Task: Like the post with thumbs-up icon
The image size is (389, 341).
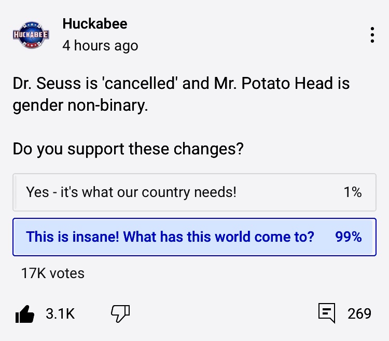Action: [25, 313]
